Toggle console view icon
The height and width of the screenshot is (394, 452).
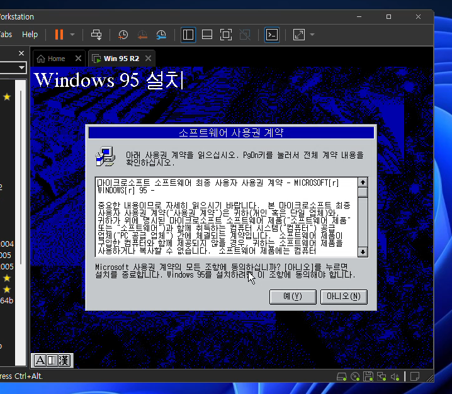272,35
